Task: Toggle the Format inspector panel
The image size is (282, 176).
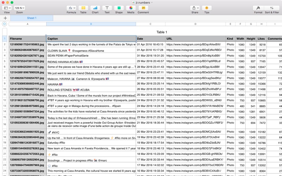Action: (x=258, y=8)
